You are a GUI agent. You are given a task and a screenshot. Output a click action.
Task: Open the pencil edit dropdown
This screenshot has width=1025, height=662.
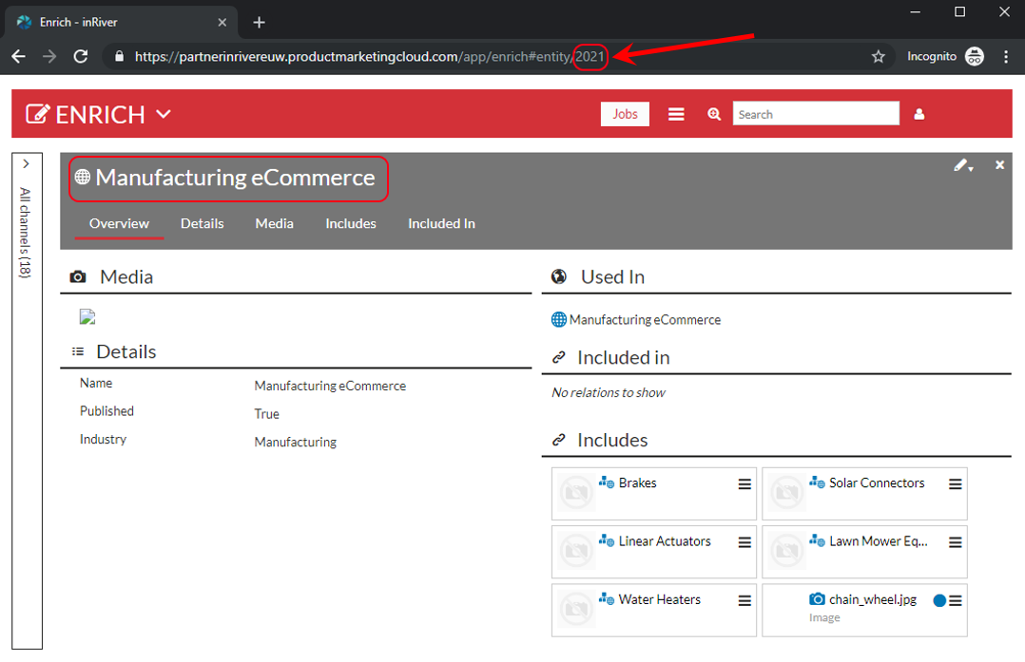963,165
